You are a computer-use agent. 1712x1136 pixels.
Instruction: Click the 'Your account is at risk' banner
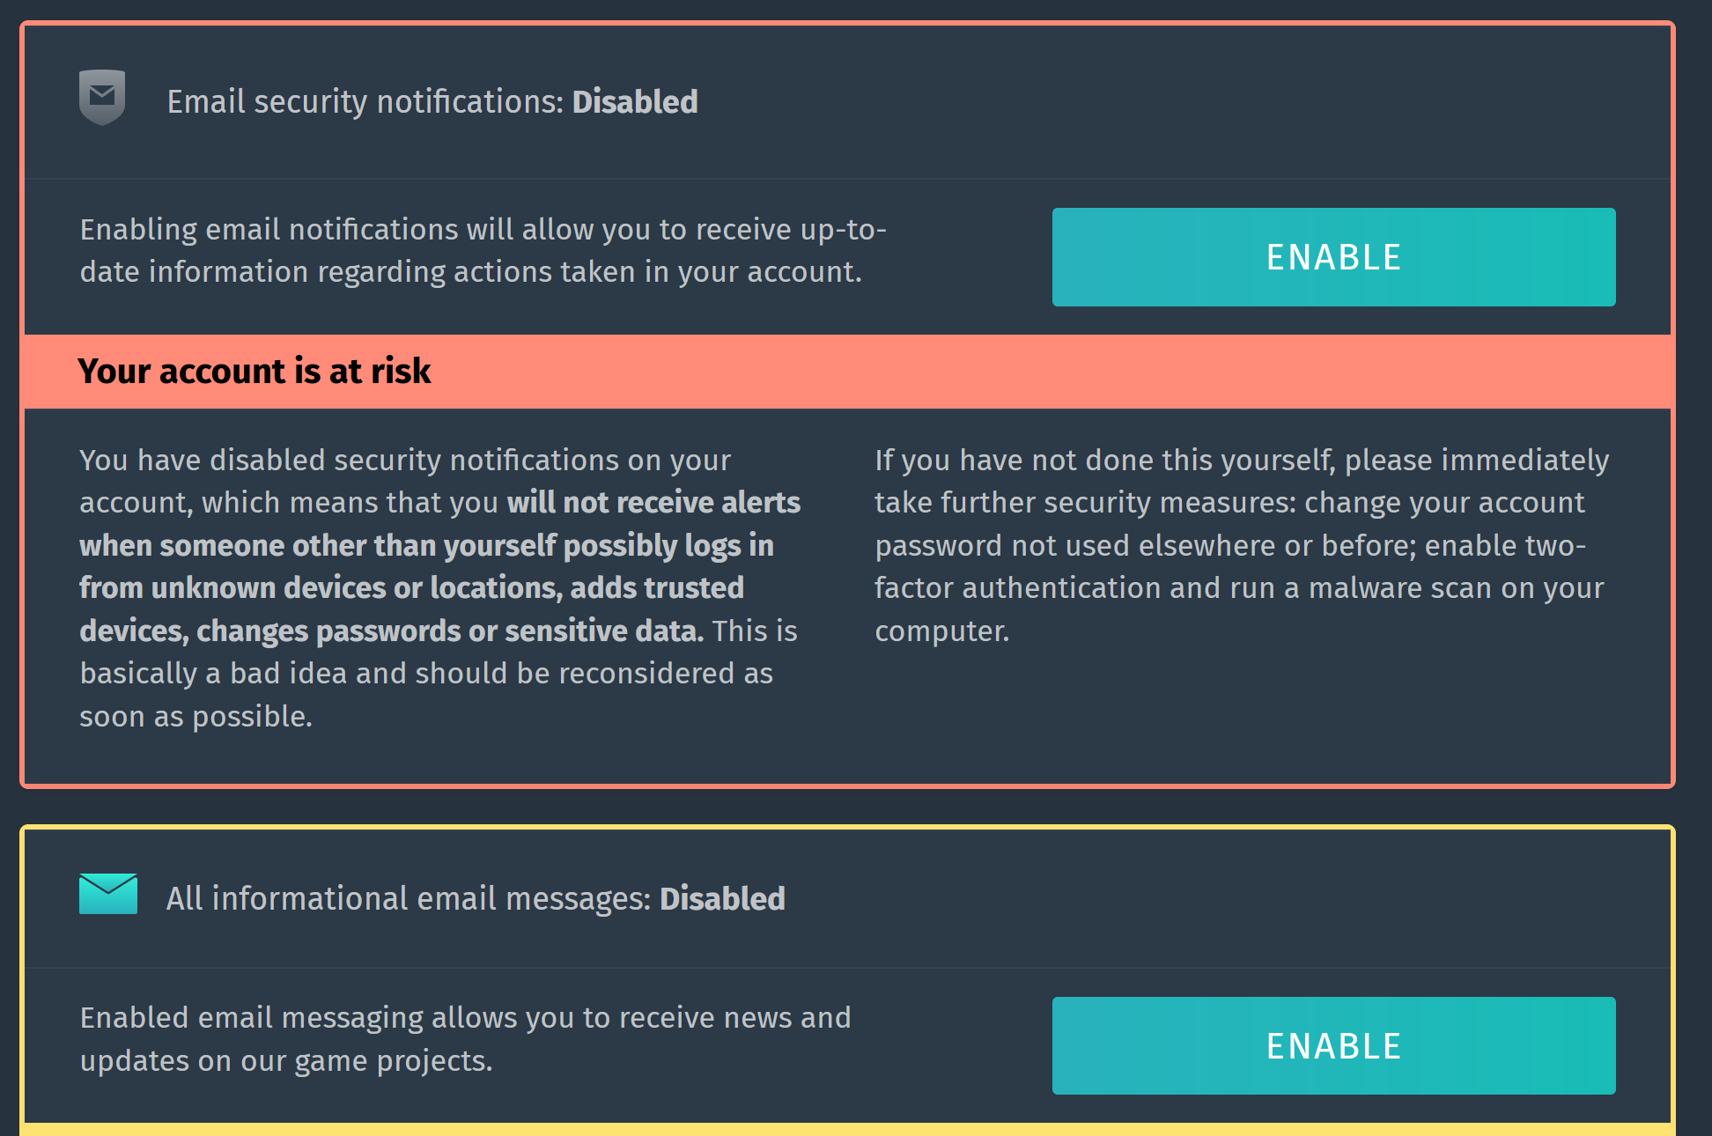coord(254,372)
